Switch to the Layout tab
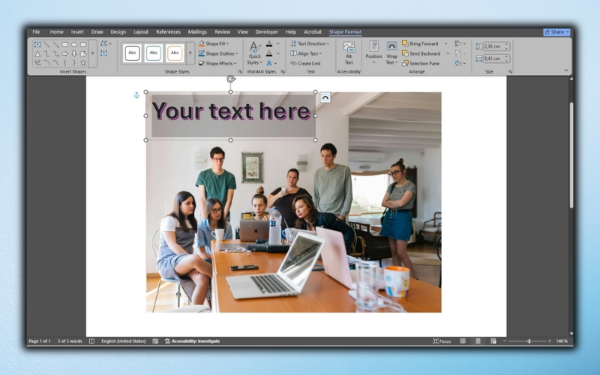600x375 pixels. (x=141, y=31)
